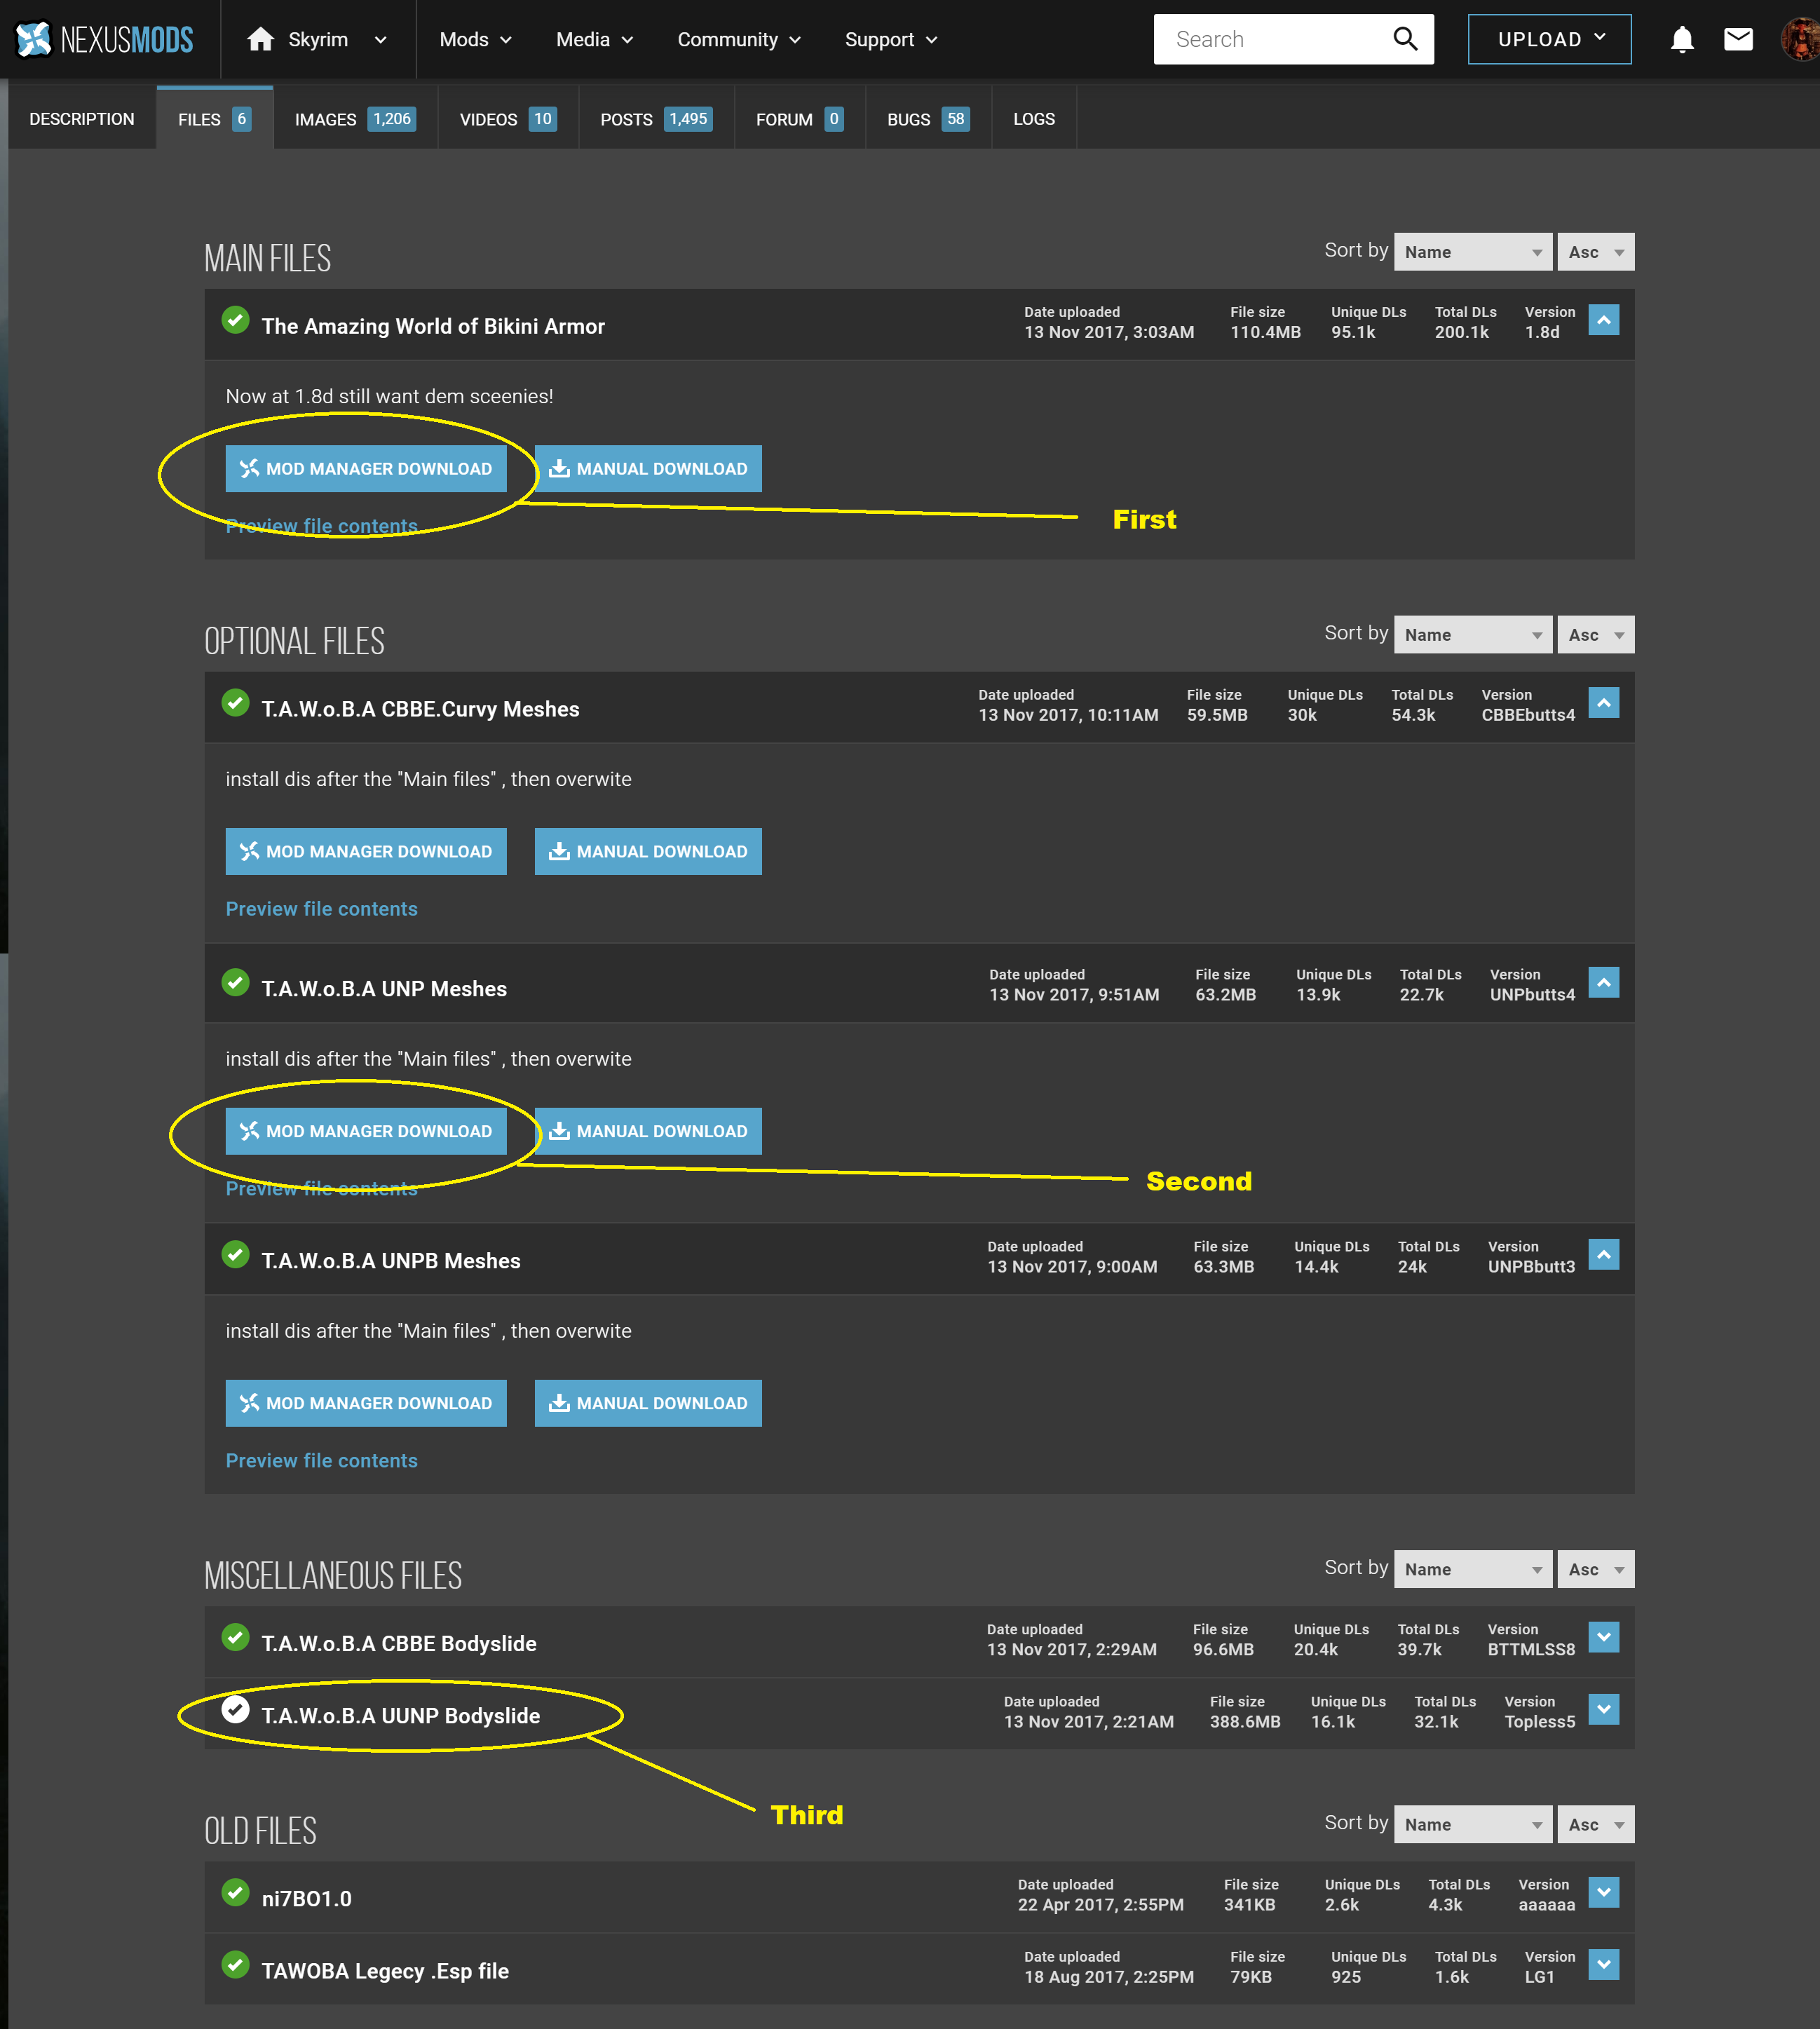Image resolution: width=1820 pixels, height=2029 pixels.
Task: Click green check icon for Bikini Armor main file
Action: click(235, 320)
